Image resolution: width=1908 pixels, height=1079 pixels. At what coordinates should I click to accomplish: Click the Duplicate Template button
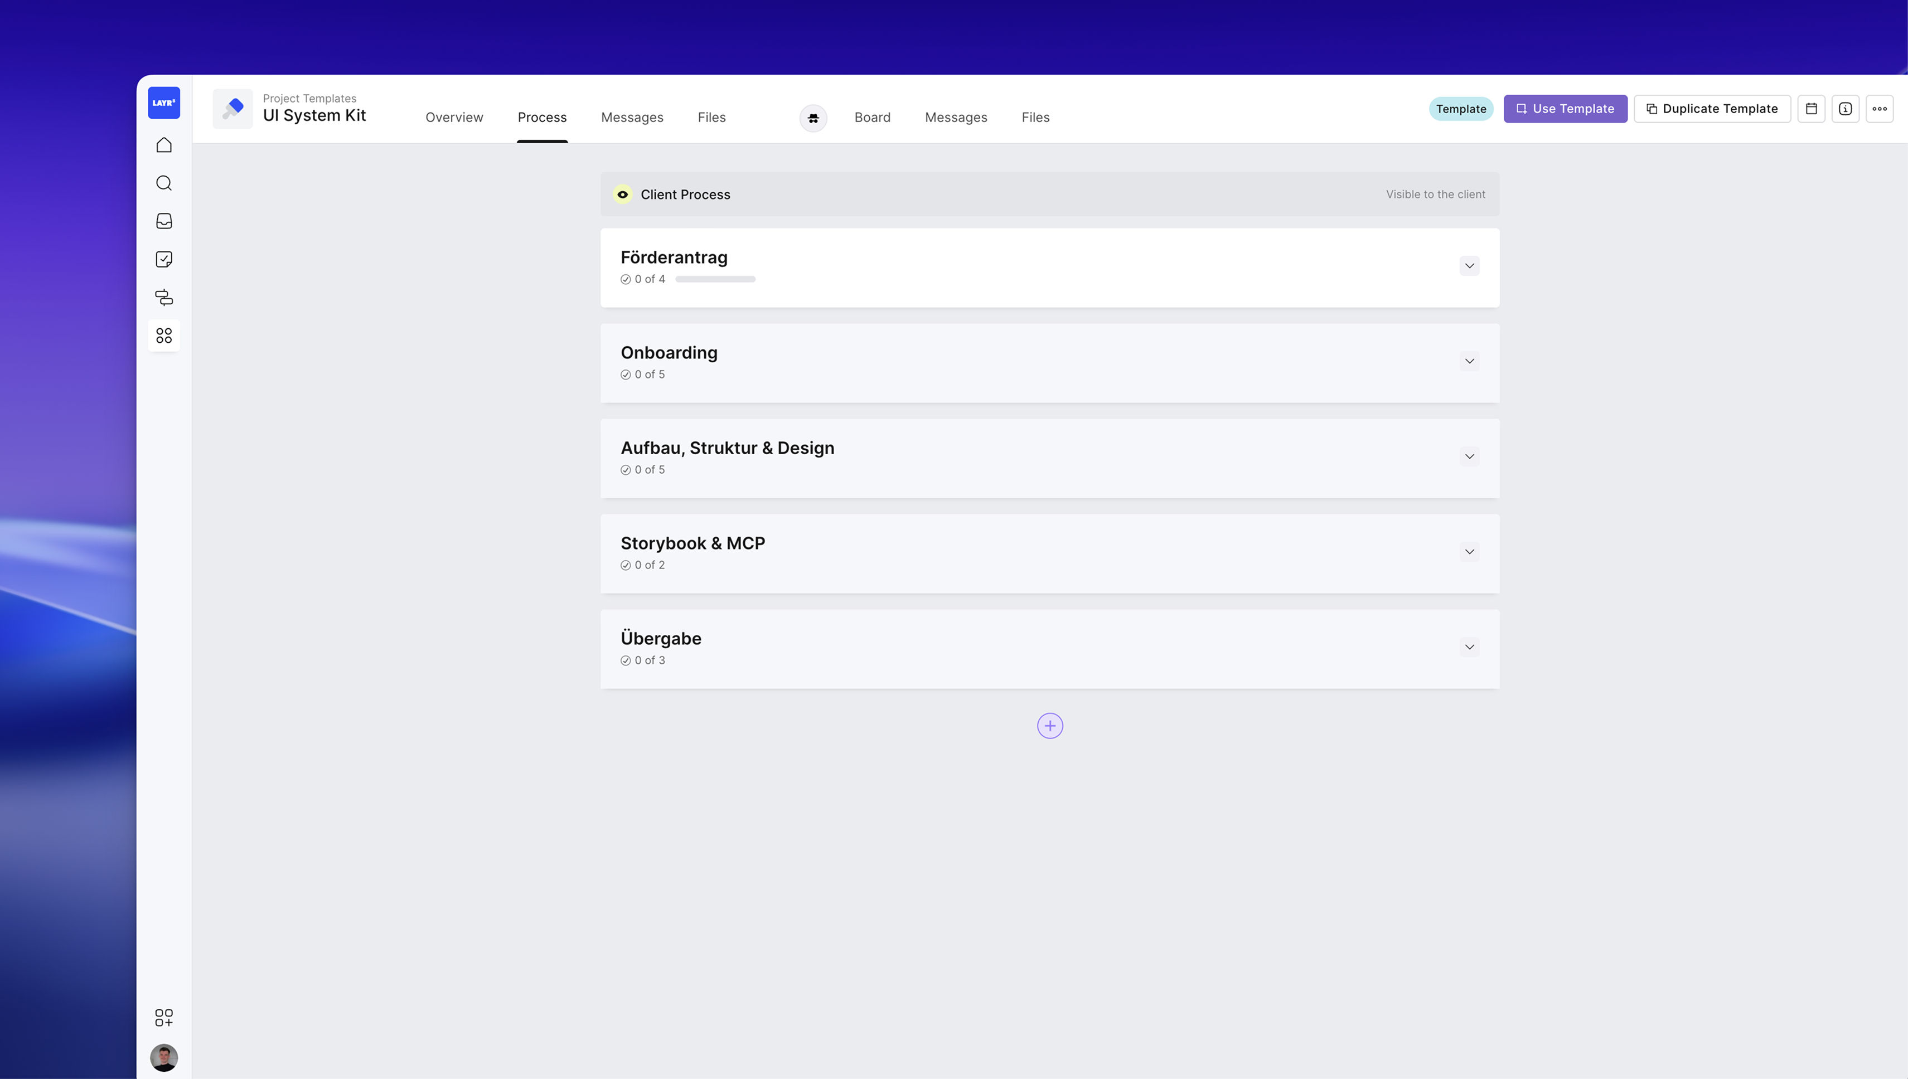click(x=1712, y=109)
